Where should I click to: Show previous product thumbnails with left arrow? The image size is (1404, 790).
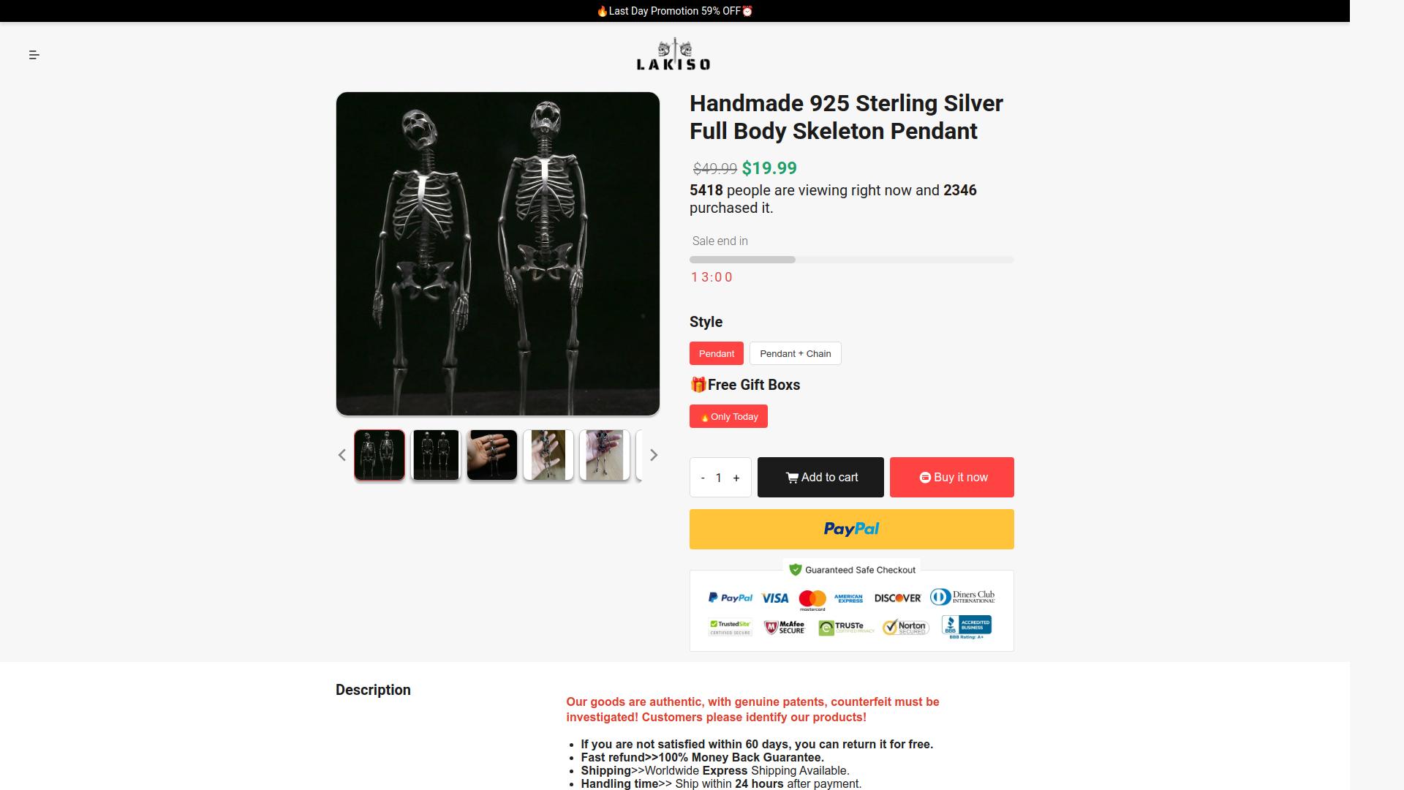342,455
